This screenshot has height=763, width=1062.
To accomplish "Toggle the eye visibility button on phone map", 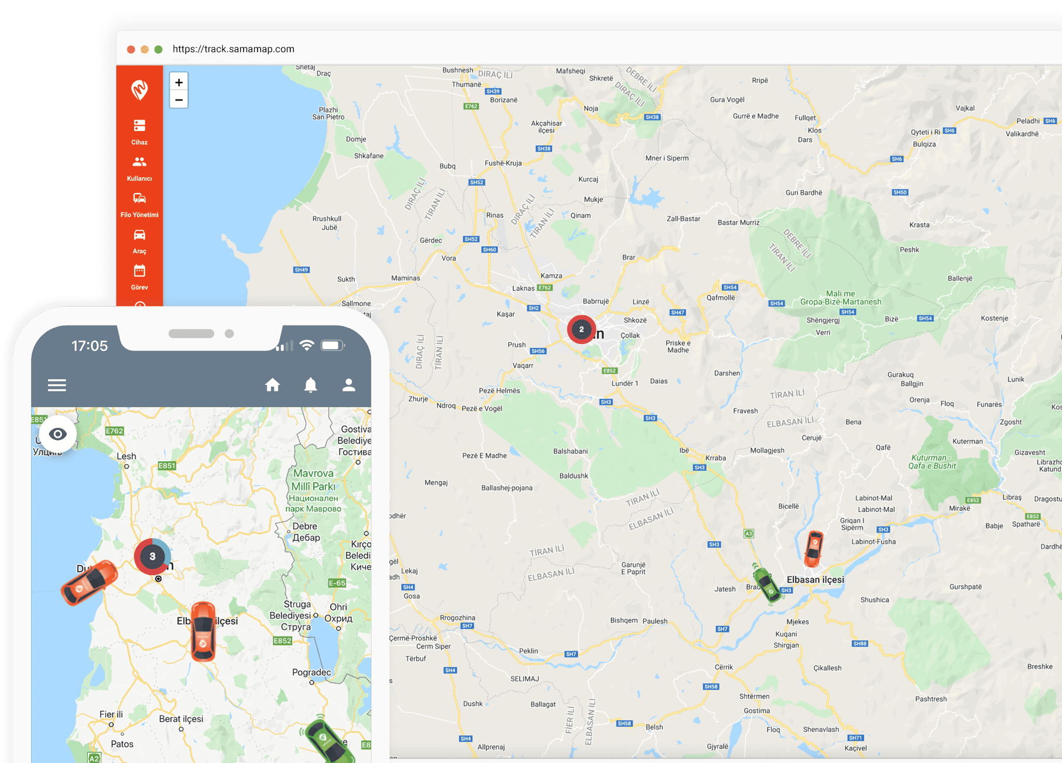I will coord(57,434).
